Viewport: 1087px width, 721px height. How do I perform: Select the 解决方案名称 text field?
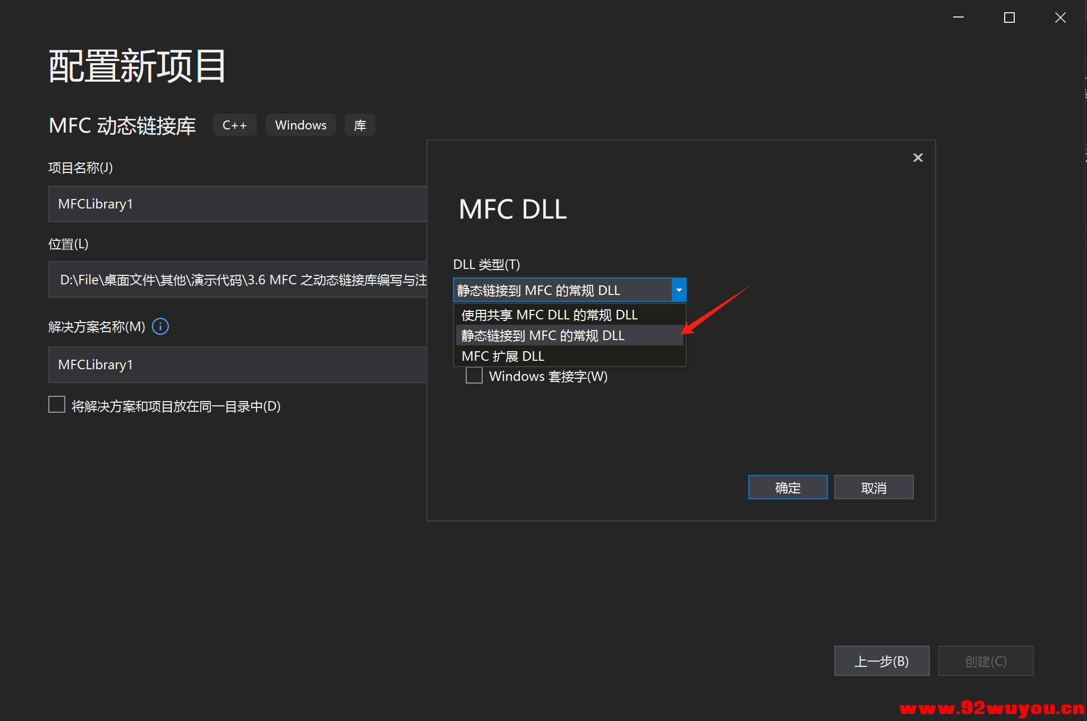(x=237, y=364)
